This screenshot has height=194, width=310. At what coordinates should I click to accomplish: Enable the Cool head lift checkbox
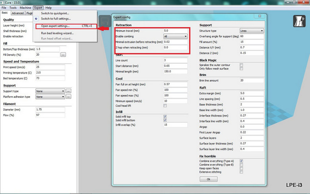165,106
